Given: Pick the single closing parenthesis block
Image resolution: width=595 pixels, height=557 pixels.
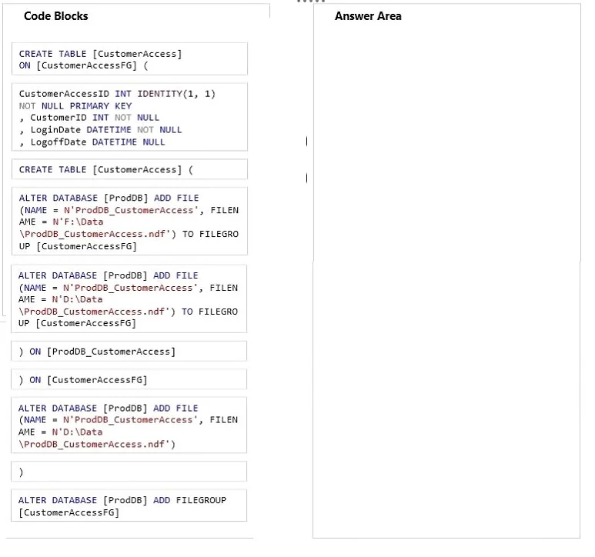Looking at the screenshot, I should (129, 472).
